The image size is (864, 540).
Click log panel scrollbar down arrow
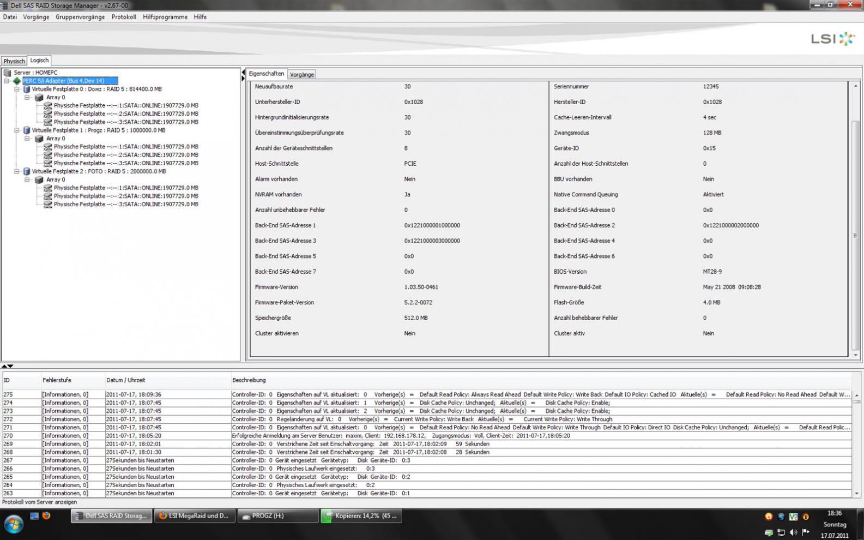[856, 493]
